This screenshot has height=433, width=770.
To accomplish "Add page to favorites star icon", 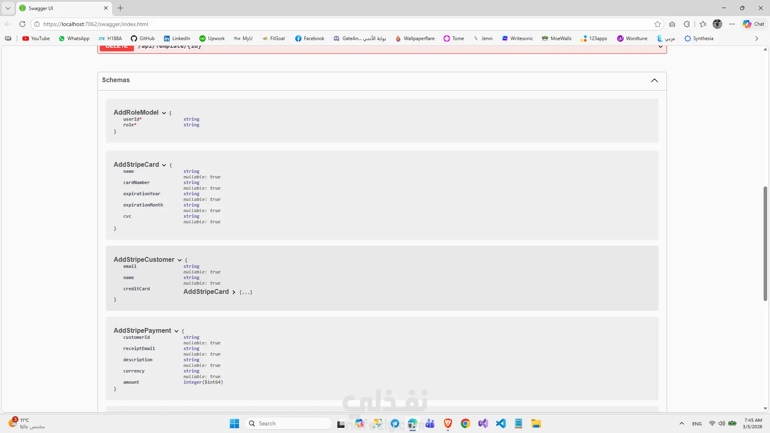I will 658,24.
